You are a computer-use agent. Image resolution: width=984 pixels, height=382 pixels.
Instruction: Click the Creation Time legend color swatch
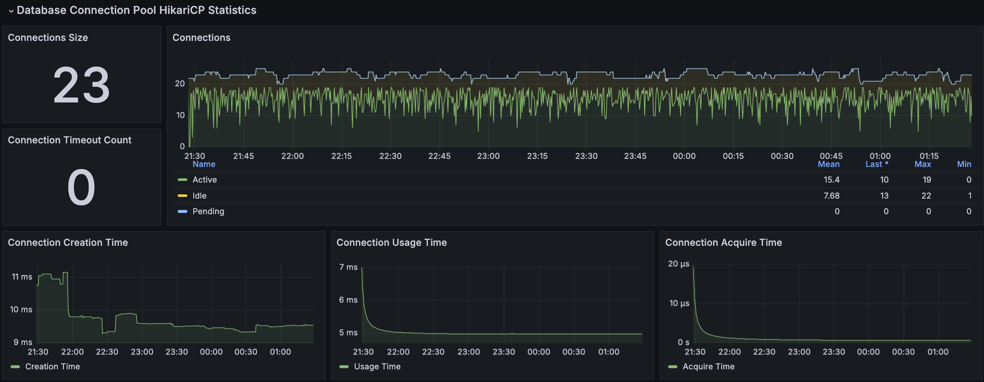[x=15, y=367]
